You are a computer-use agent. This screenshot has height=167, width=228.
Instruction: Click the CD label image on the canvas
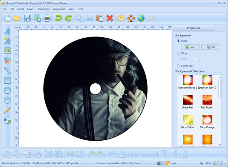95,89
